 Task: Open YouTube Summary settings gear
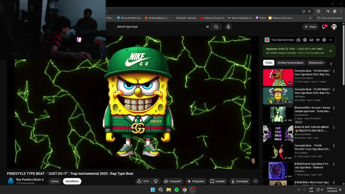(324, 40)
